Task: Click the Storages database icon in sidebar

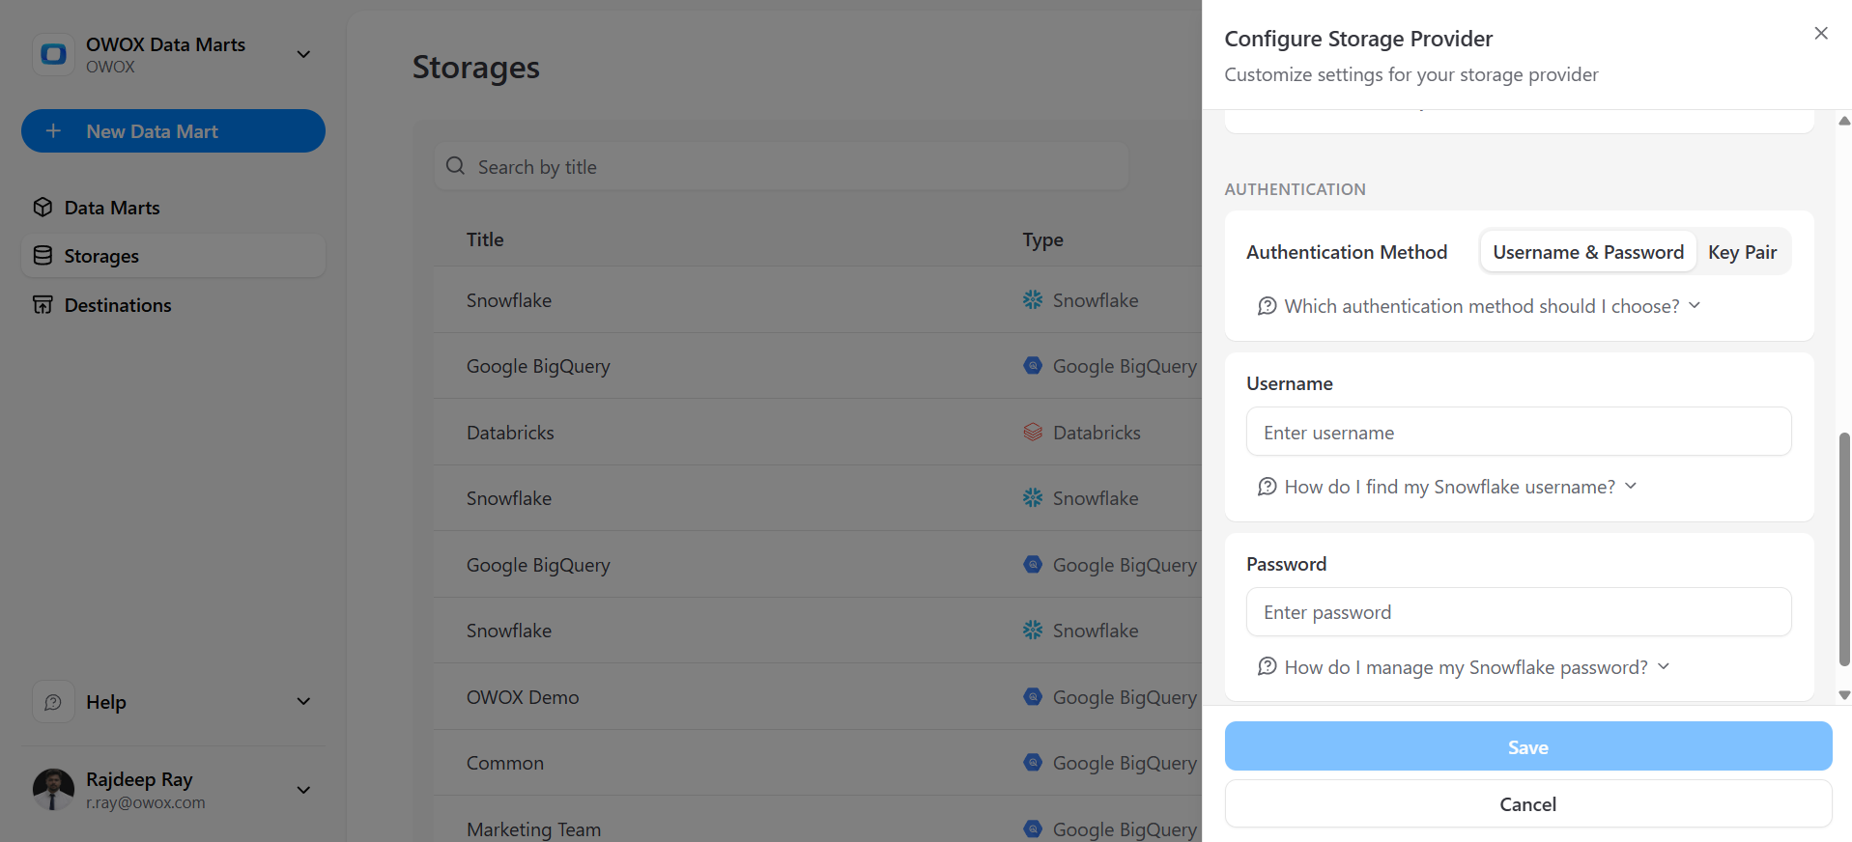Action: 43,256
